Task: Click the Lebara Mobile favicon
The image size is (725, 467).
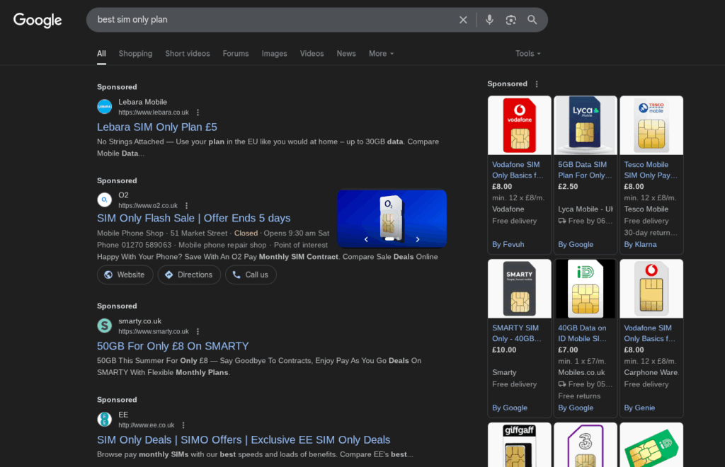Action: pos(105,107)
